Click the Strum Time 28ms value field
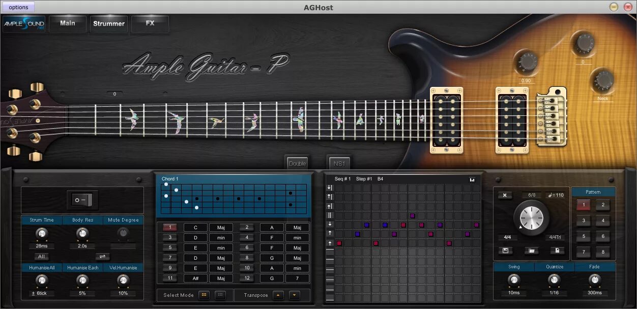Viewport: 637px width, 309px height. [x=41, y=246]
